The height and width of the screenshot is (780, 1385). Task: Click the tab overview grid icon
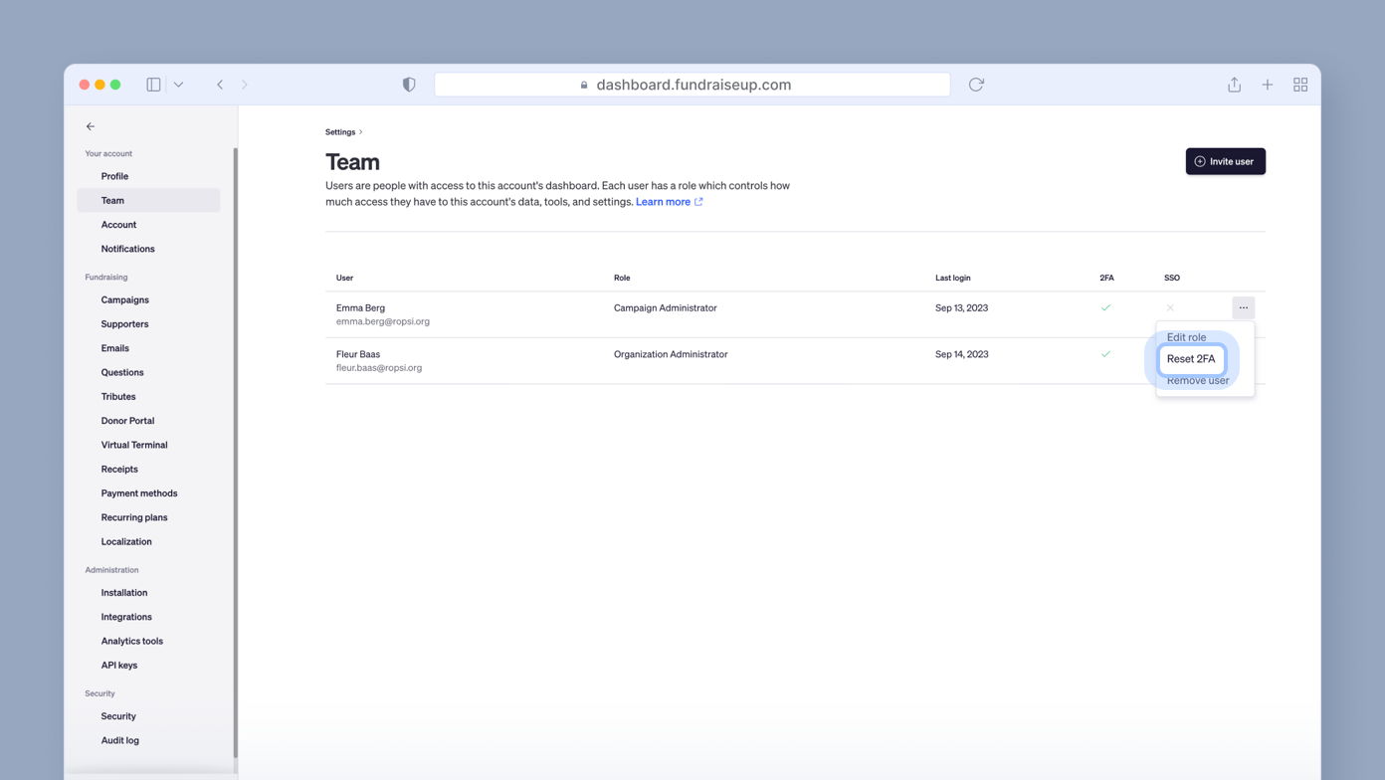coord(1300,85)
